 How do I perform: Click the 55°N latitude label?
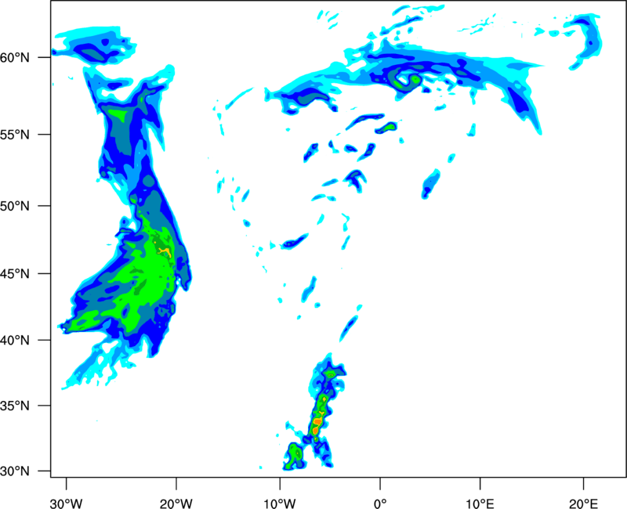[15, 135]
